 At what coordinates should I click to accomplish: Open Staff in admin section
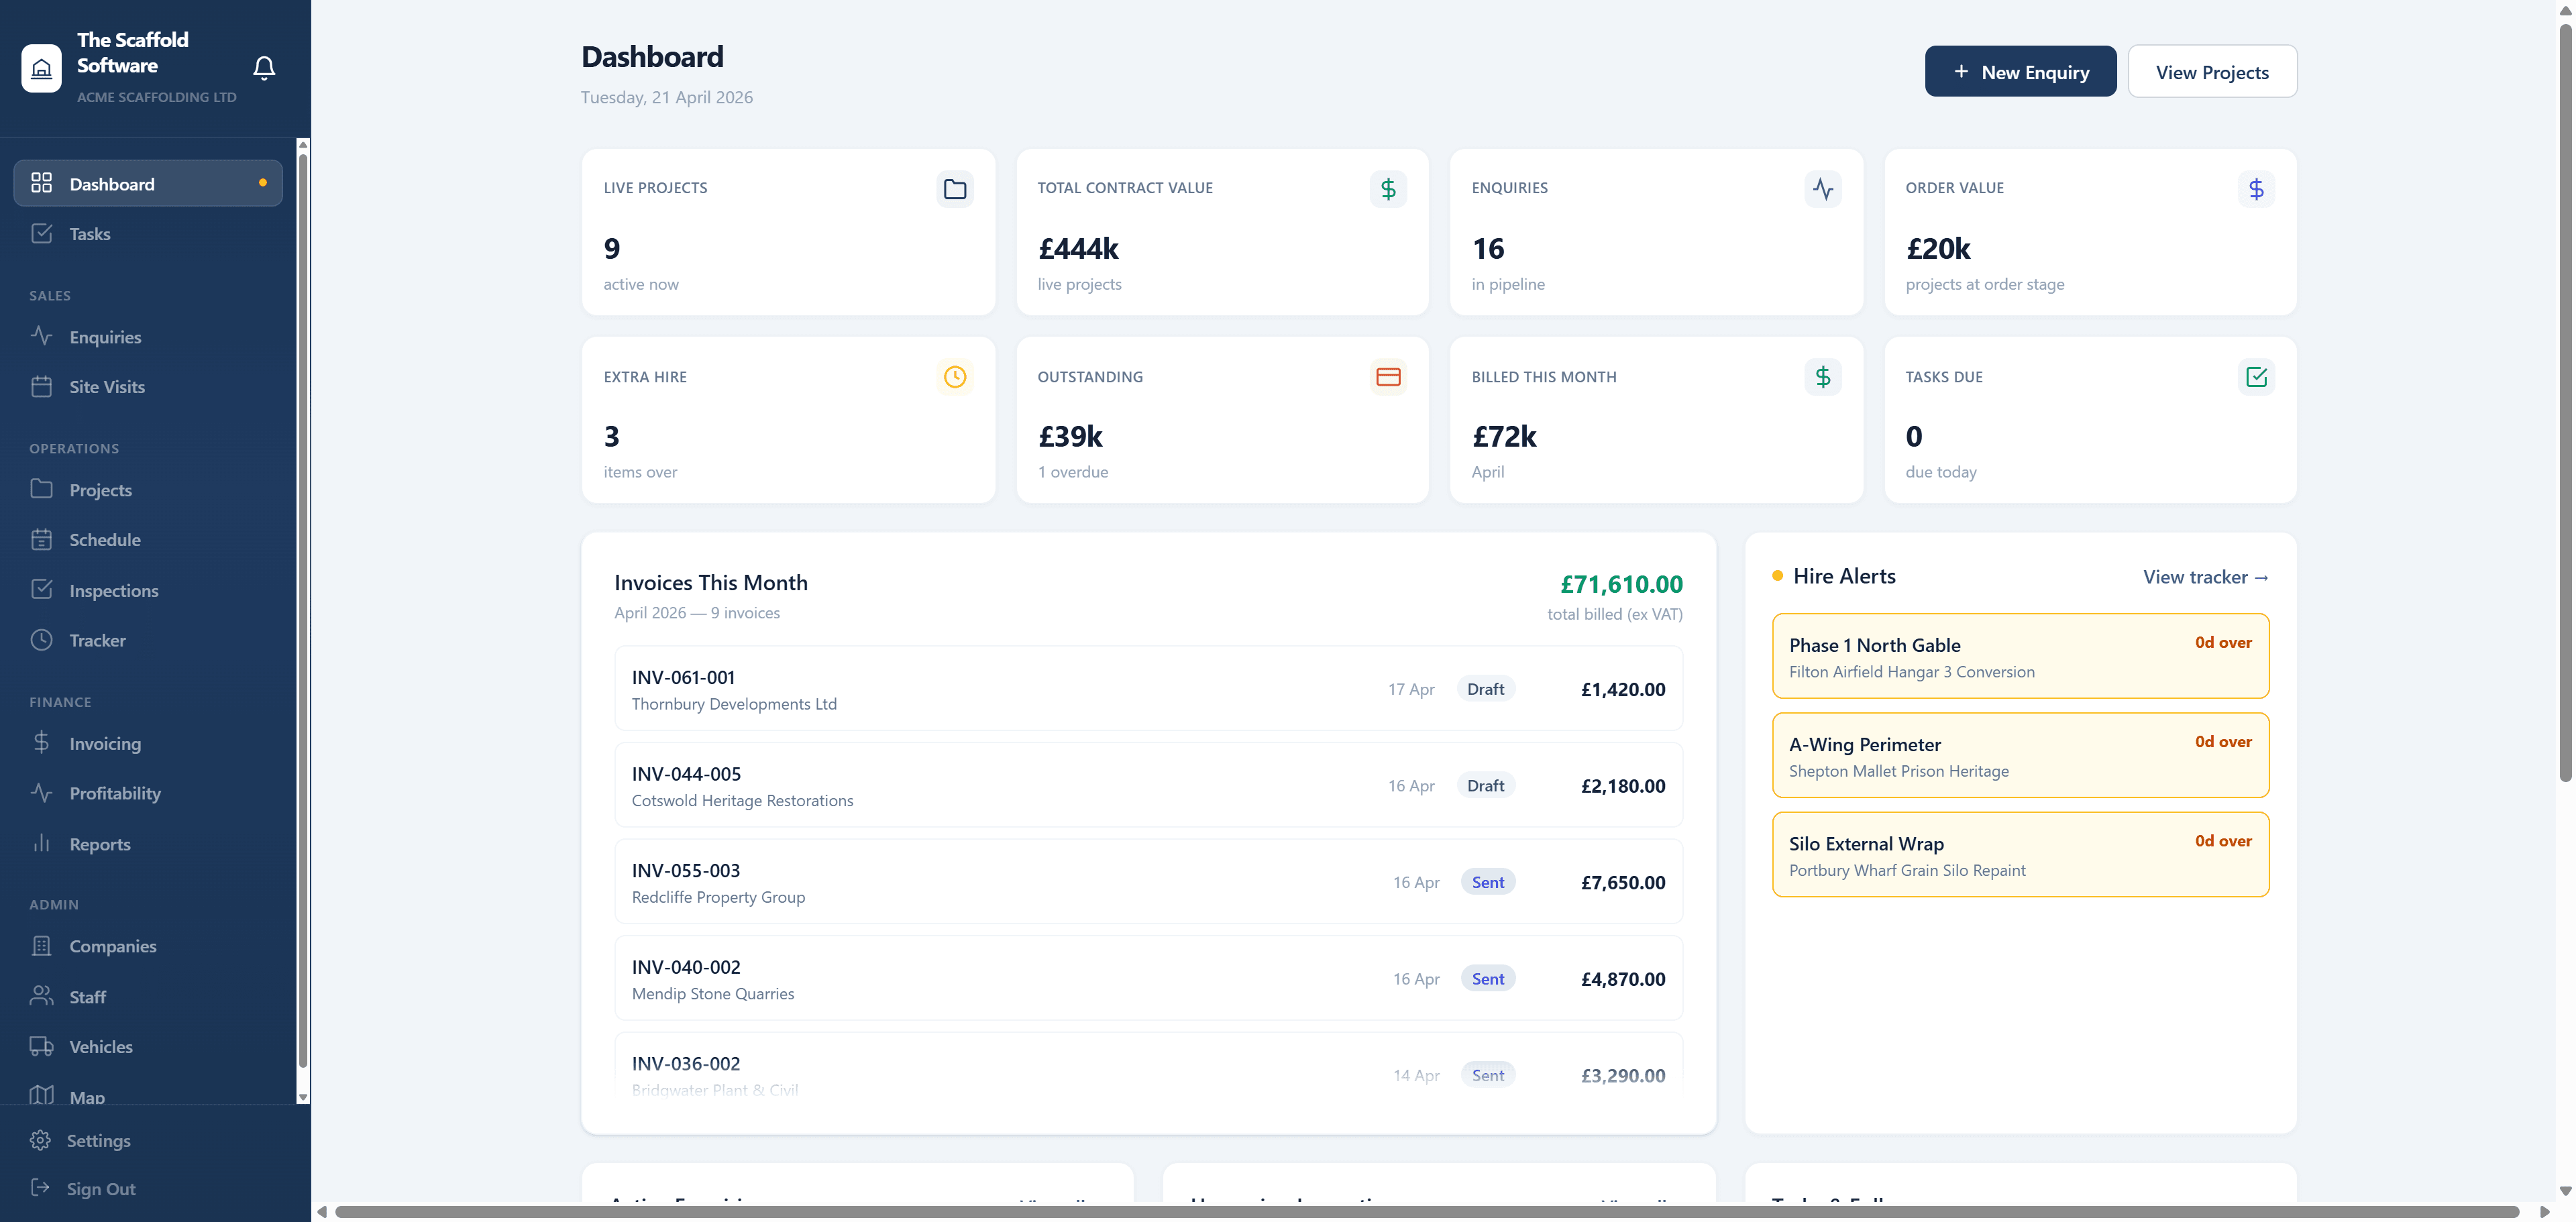click(x=148, y=997)
